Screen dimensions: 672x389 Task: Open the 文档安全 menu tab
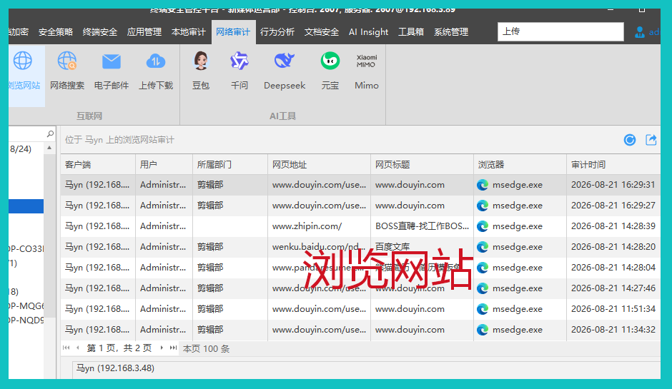[322, 32]
